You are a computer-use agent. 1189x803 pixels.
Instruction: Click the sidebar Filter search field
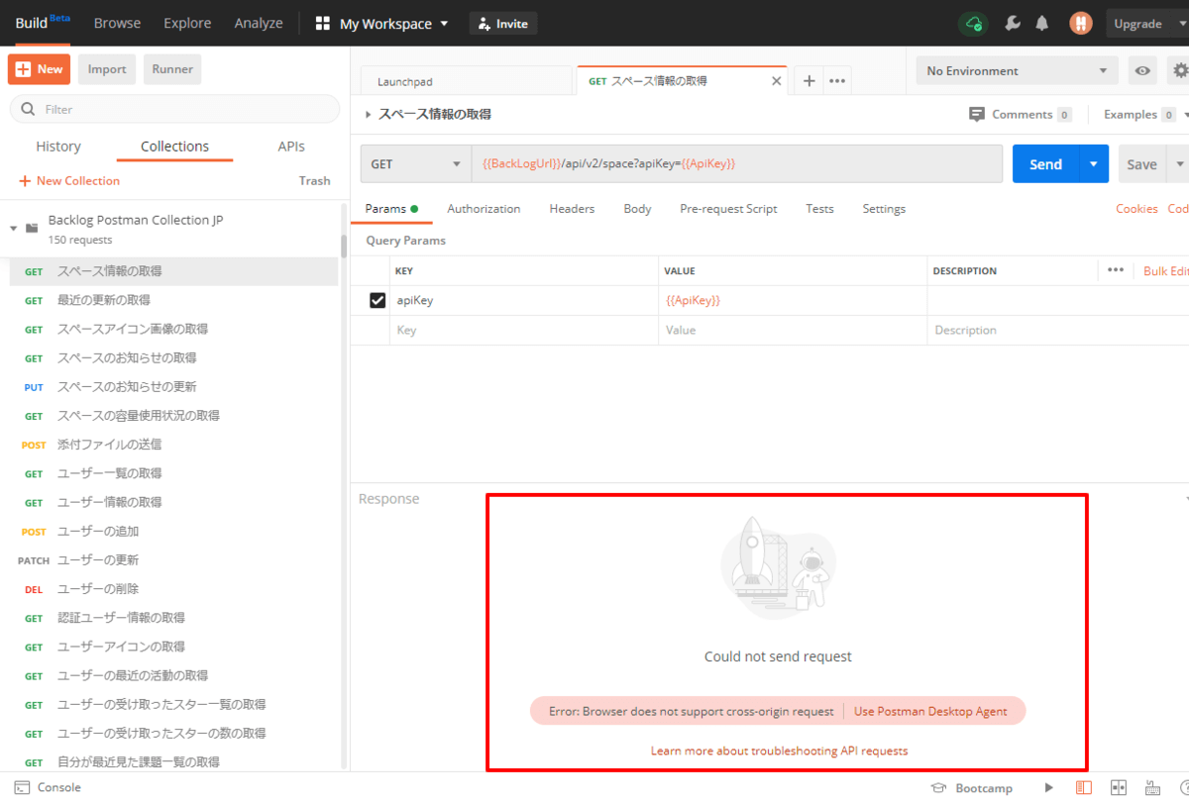(174, 109)
